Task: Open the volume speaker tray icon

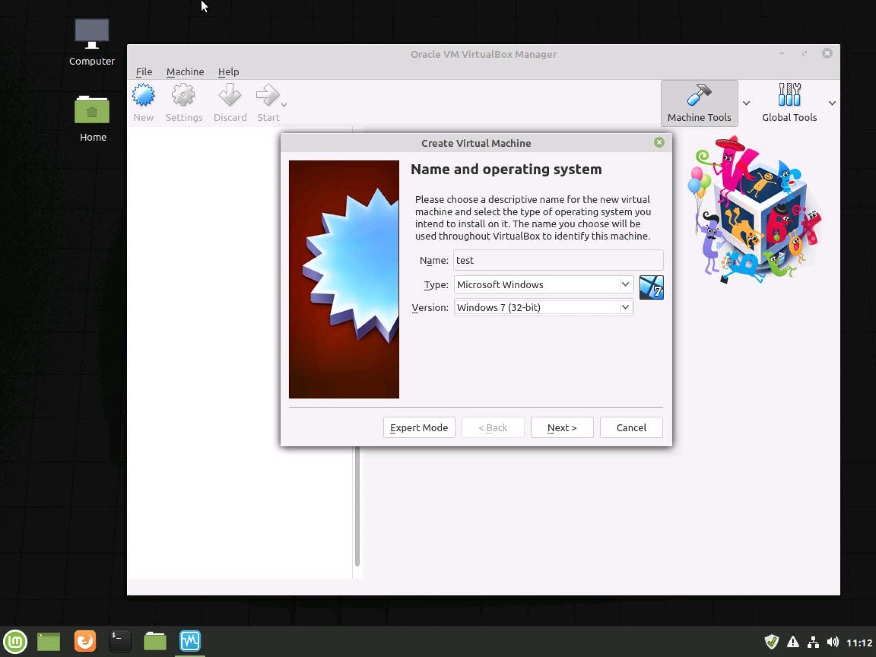Action: 833,642
